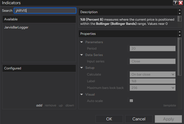
Task: Click Description panel scroll up arrow
Action: click(180, 10)
